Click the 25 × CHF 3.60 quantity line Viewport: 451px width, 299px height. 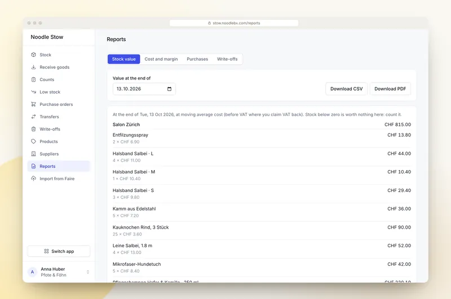127,234
